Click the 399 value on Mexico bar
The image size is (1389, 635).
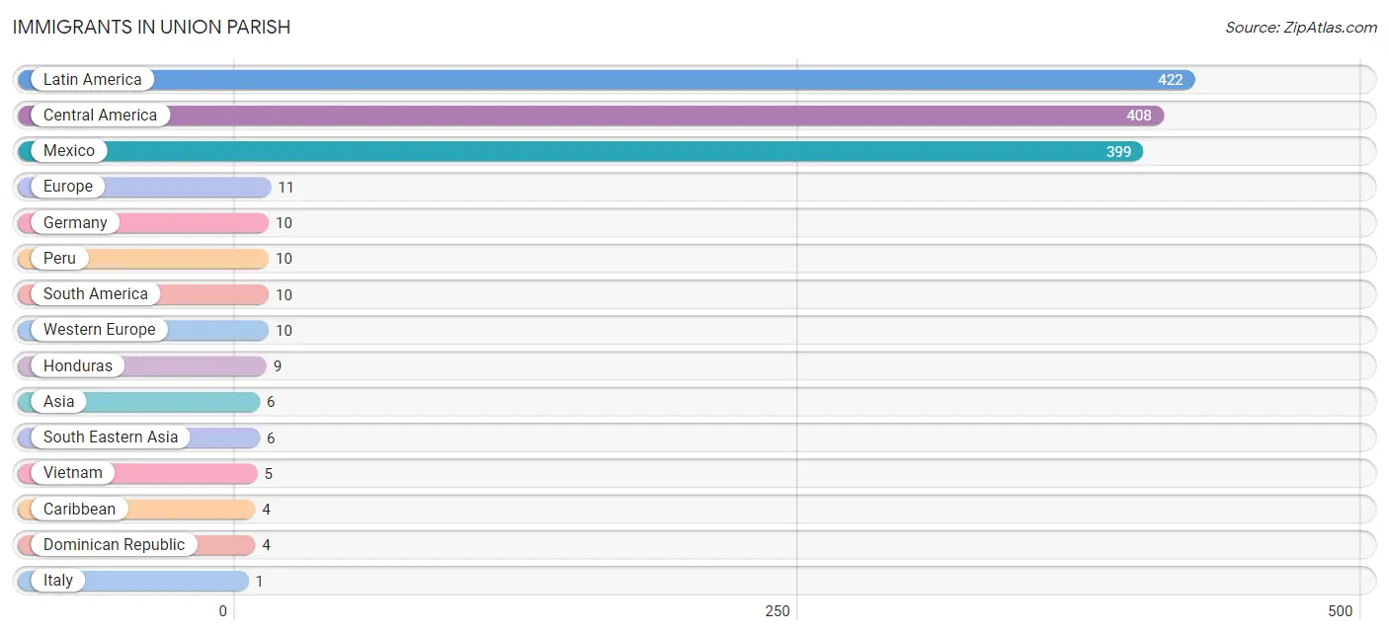1118,151
